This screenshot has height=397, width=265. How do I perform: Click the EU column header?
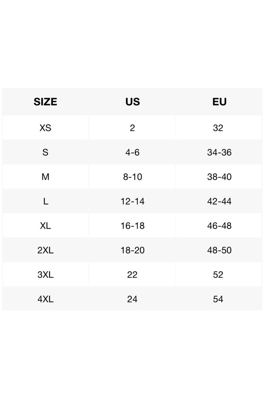pos(220,102)
